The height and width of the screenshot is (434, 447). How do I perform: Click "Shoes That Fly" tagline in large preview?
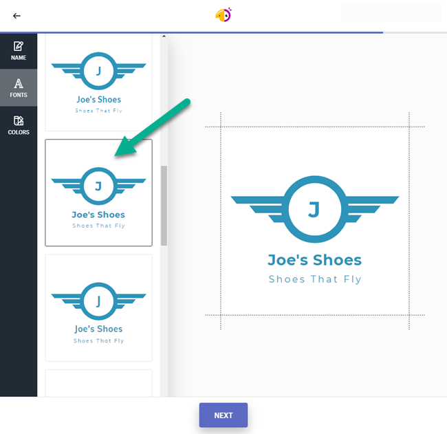314,279
